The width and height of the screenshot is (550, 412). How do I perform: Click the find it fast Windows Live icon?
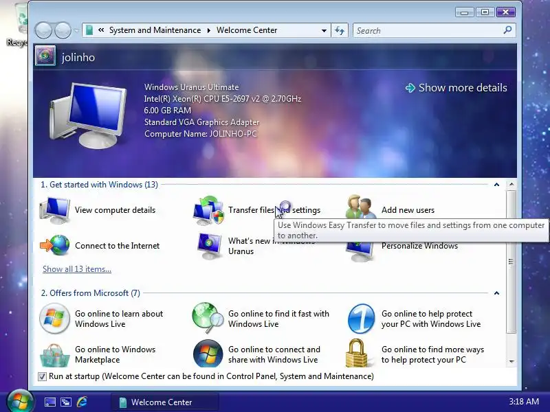click(208, 318)
